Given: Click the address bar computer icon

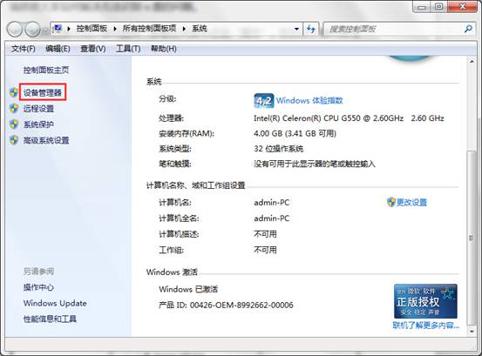Looking at the screenshot, I should 58,29.
